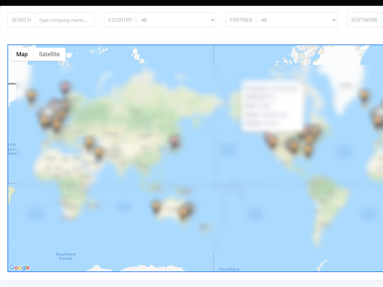Select the map marker in Japan
This screenshot has width=383, height=287.
(x=174, y=142)
